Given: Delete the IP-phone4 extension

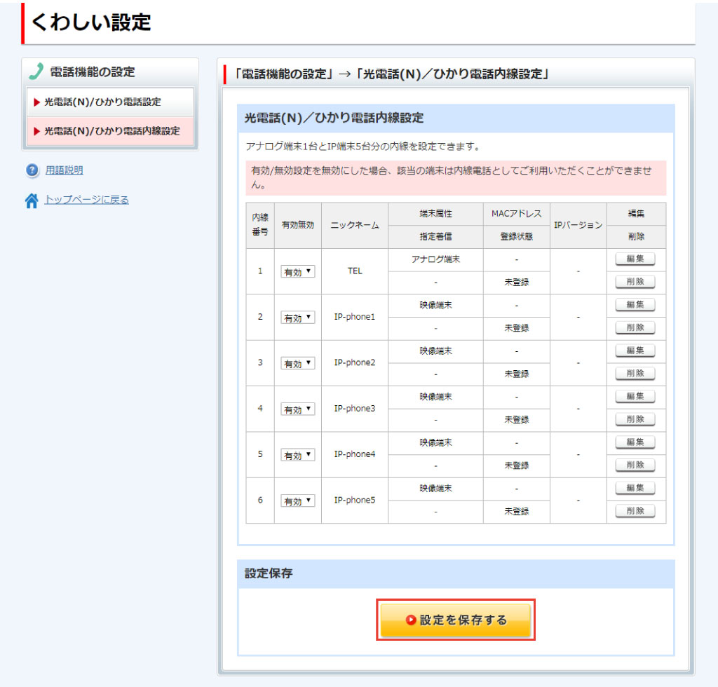Looking at the screenshot, I should (635, 465).
